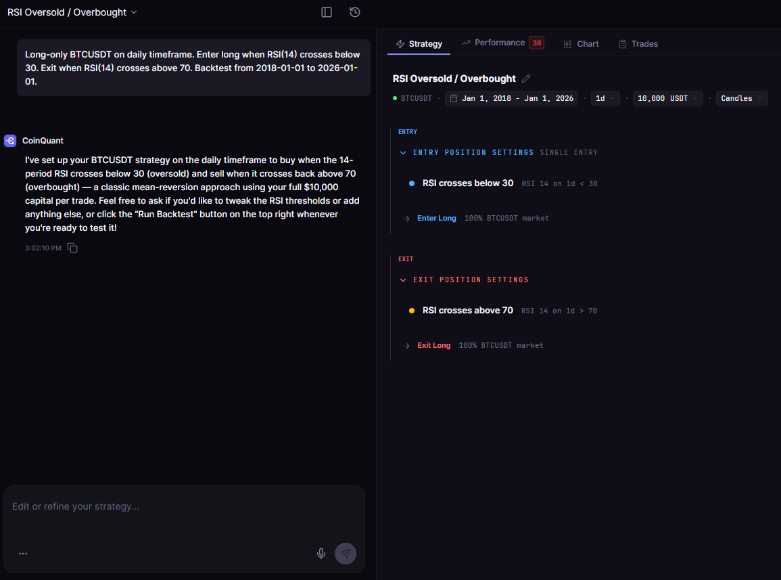Screen dimensions: 781x580
Task: Open the 1d timeframe dropdown
Action: pyautogui.click(x=605, y=98)
